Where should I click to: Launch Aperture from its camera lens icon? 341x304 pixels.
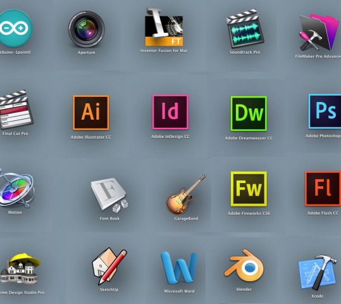click(86, 29)
